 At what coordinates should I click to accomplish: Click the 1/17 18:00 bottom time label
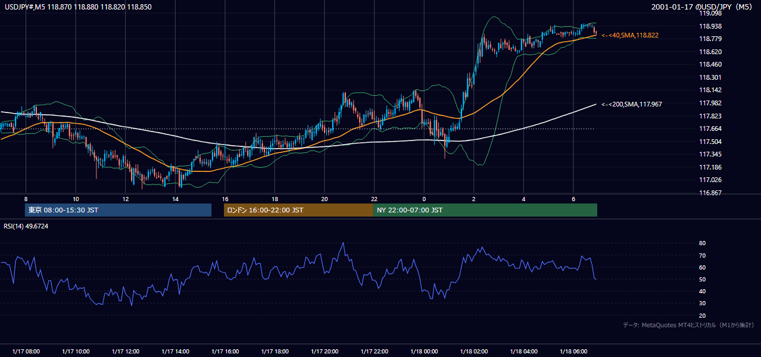point(275,352)
